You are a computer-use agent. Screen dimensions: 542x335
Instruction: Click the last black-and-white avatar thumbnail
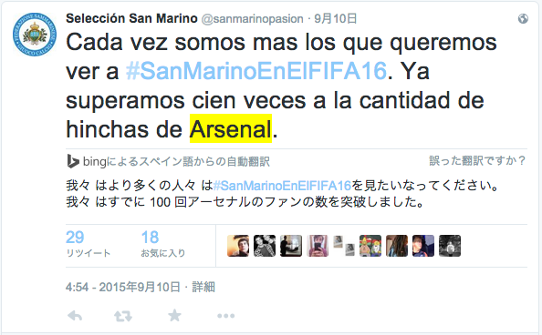click(450, 246)
